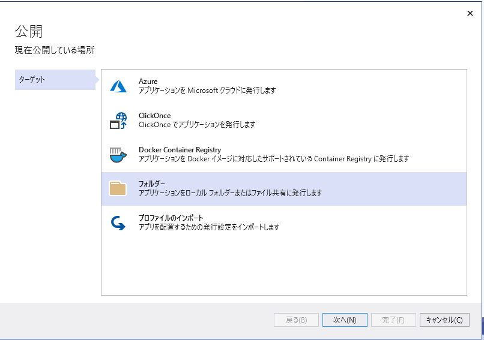
Task: Click the yellow folder icon
Action: point(118,188)
